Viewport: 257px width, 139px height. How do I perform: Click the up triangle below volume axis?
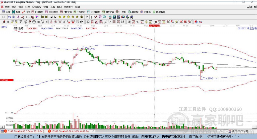(x=3, y=127)
